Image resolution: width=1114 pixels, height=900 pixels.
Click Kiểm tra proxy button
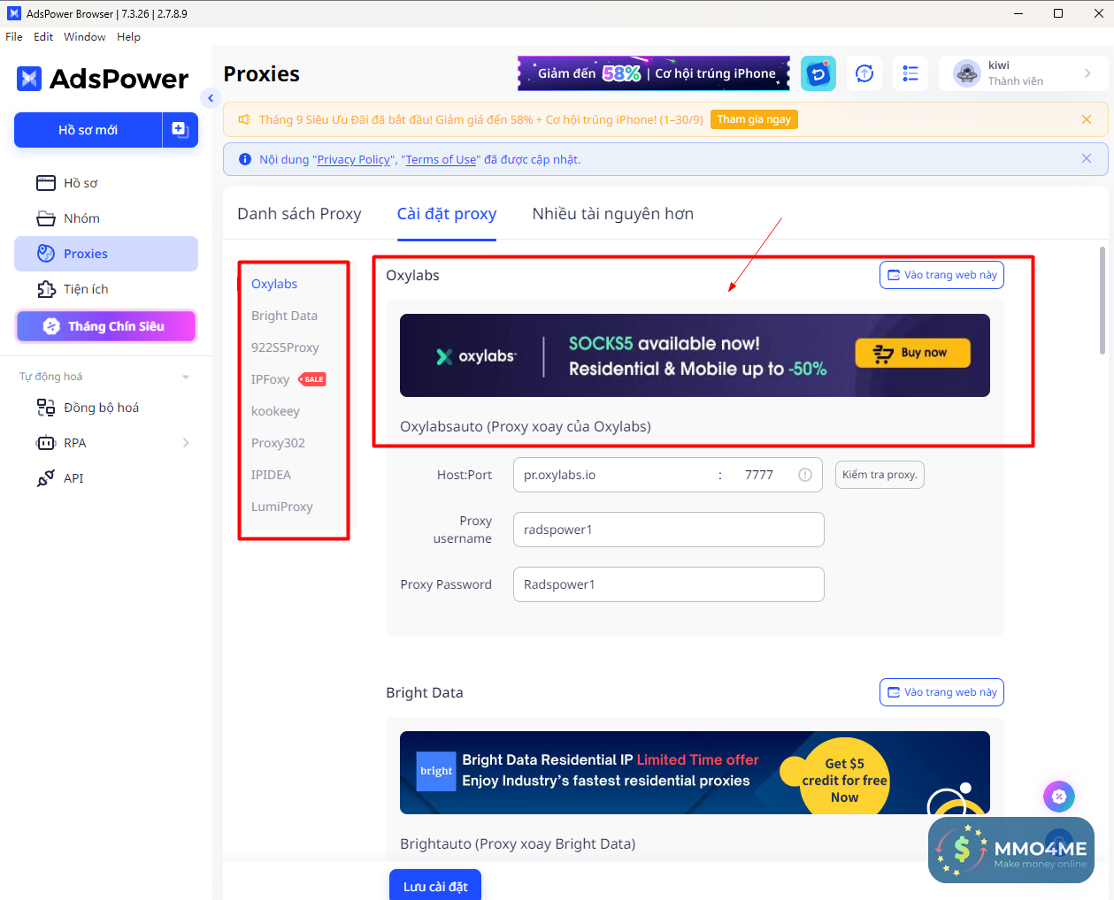point(880,475)
